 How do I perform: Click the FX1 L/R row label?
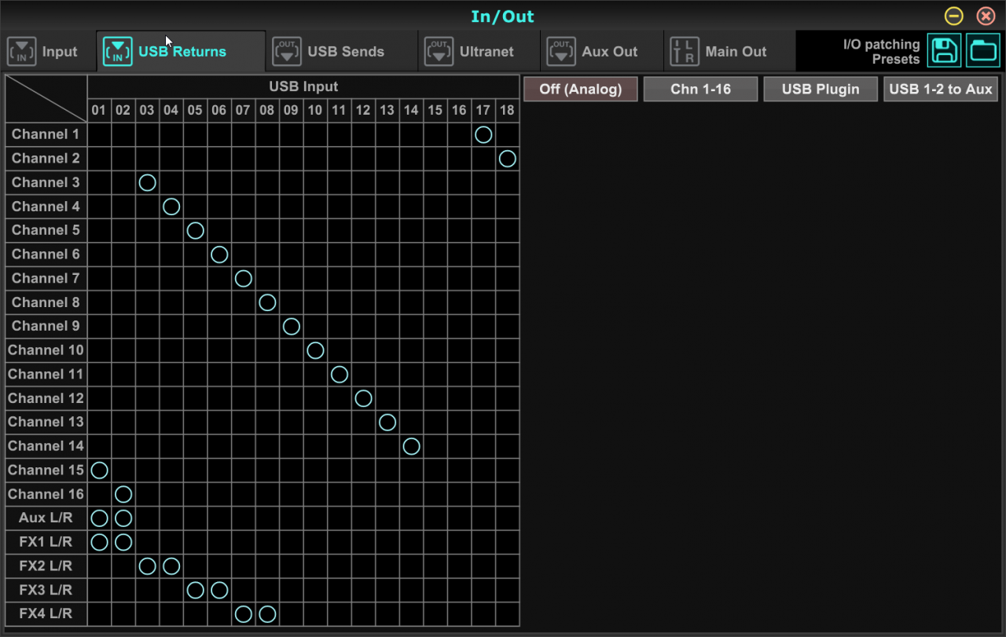46,542
